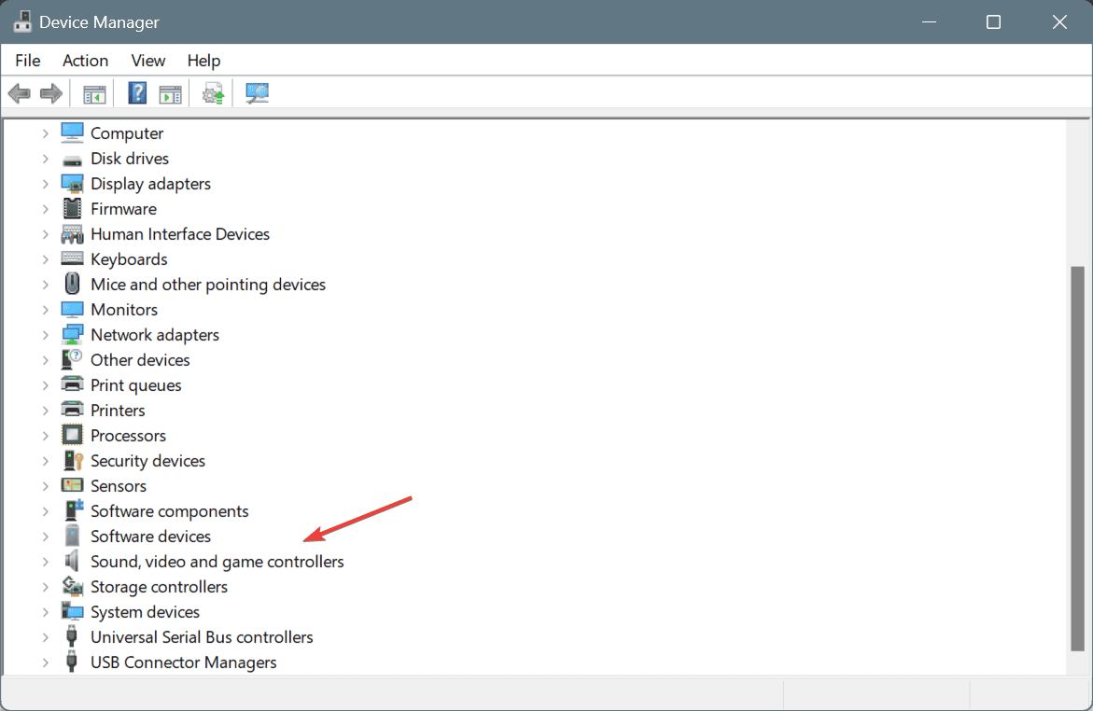Expand the System devices chevron

[x=46, y=612]
